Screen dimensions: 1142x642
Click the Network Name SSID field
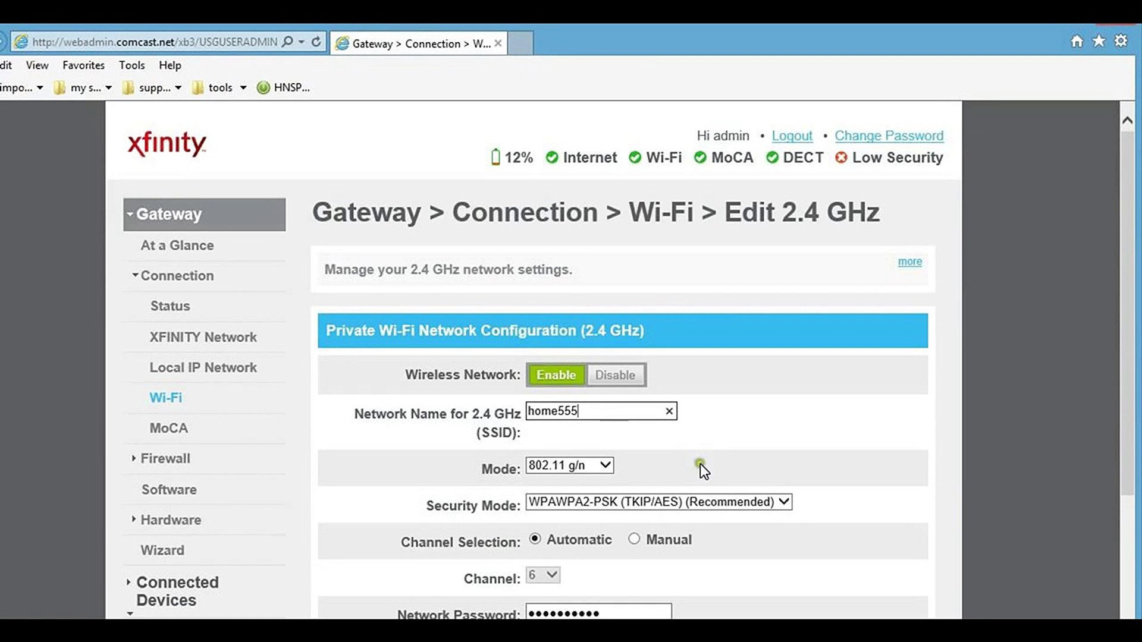[601, 411]
